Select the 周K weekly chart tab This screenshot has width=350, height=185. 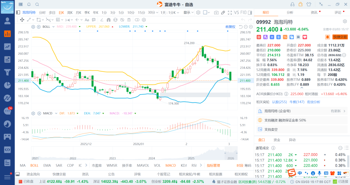click(70, 13)
